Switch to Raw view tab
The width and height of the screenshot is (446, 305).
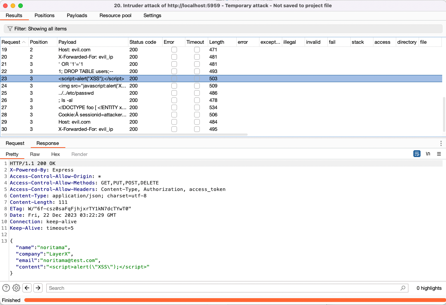[35, 154]
